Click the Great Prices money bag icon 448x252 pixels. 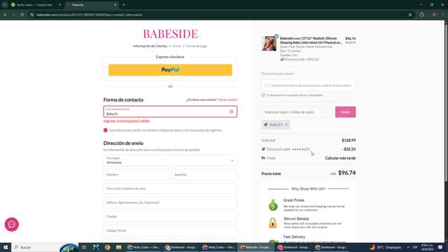tap(273, 205)
